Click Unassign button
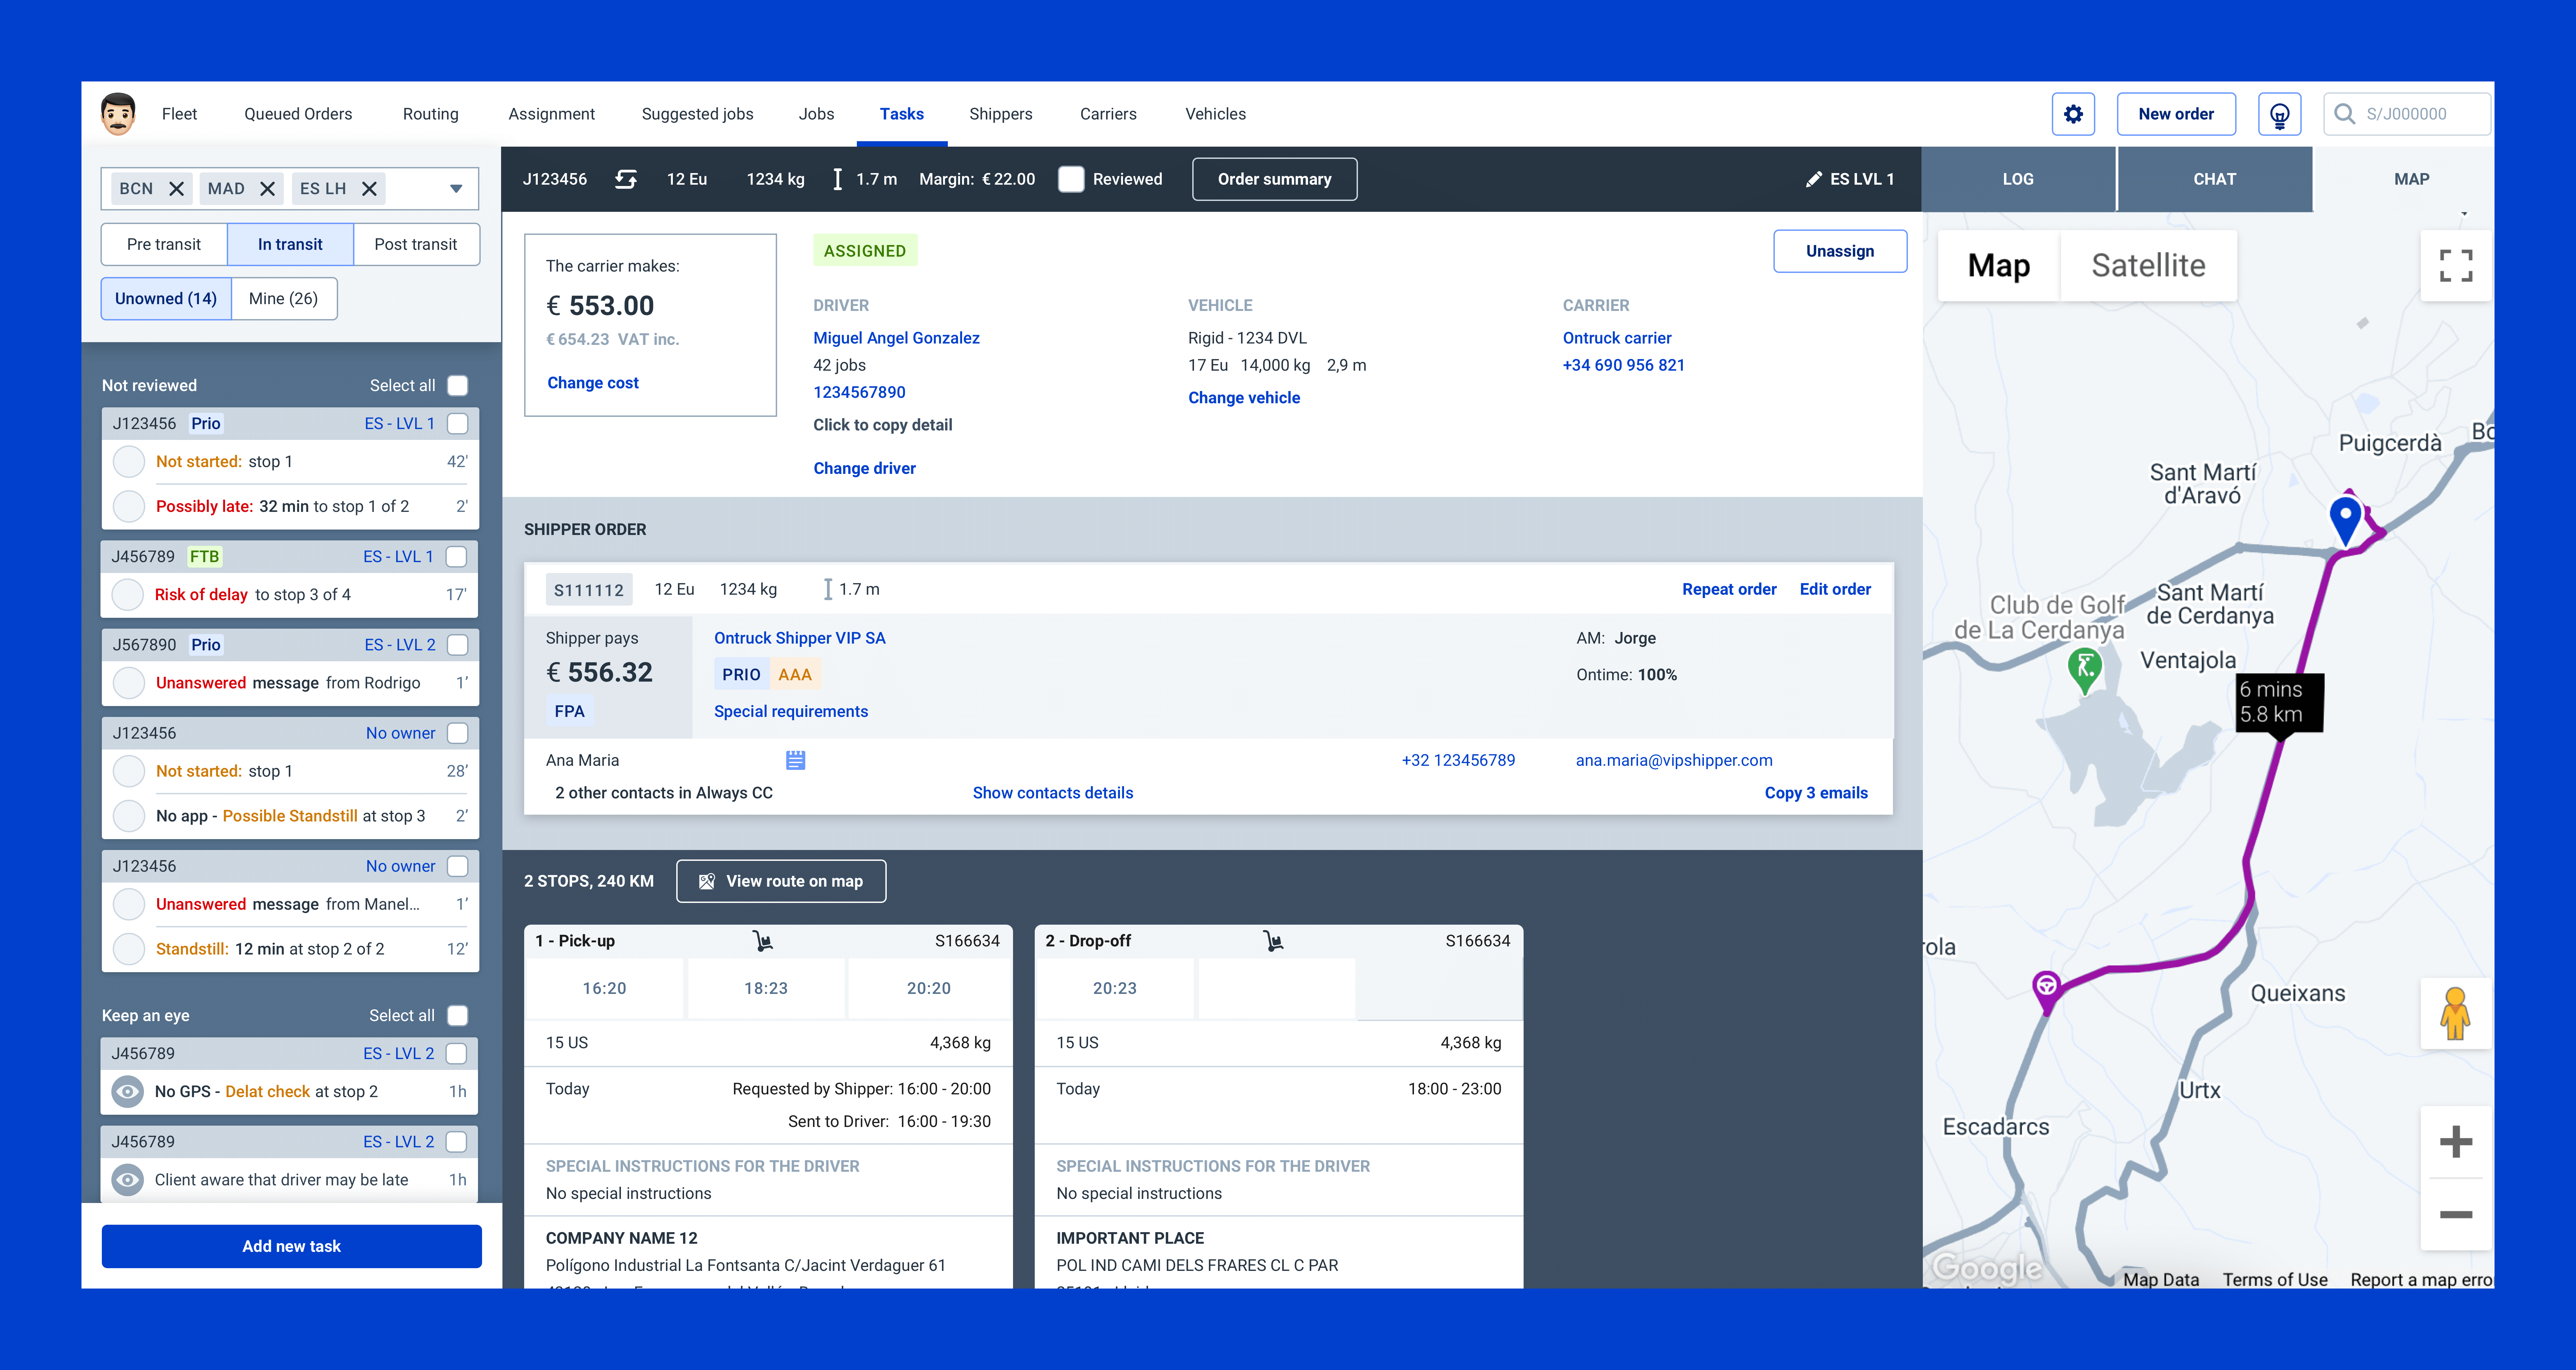This screenshot has width=2576, height=1370. pyautogui.click(x=1840, y=251)
